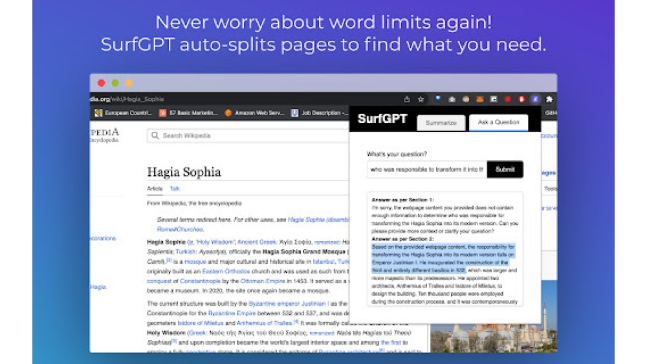
Task: Open the SurfGPT purple extension icon
Action: click(535, 100)
